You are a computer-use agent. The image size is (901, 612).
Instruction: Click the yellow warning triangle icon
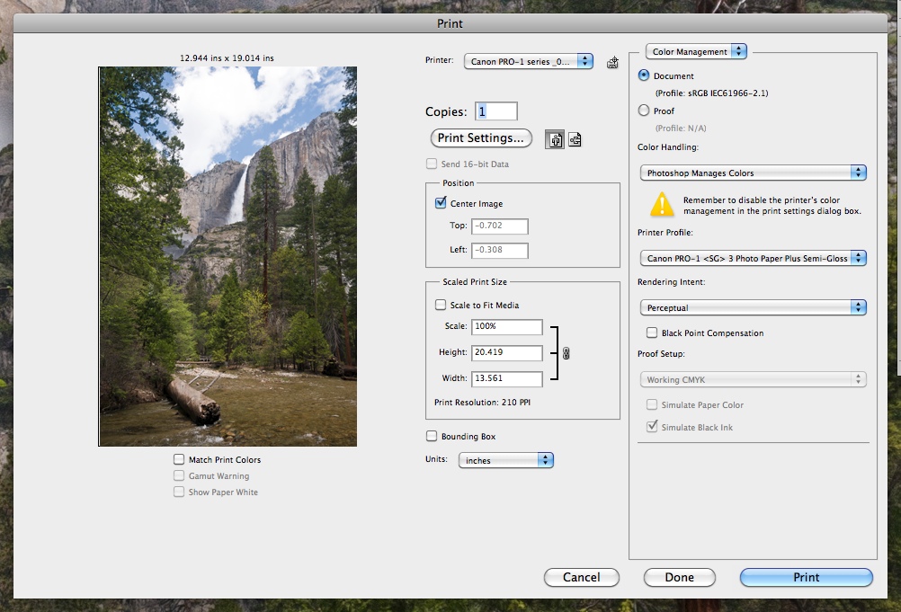click(662, 204)
